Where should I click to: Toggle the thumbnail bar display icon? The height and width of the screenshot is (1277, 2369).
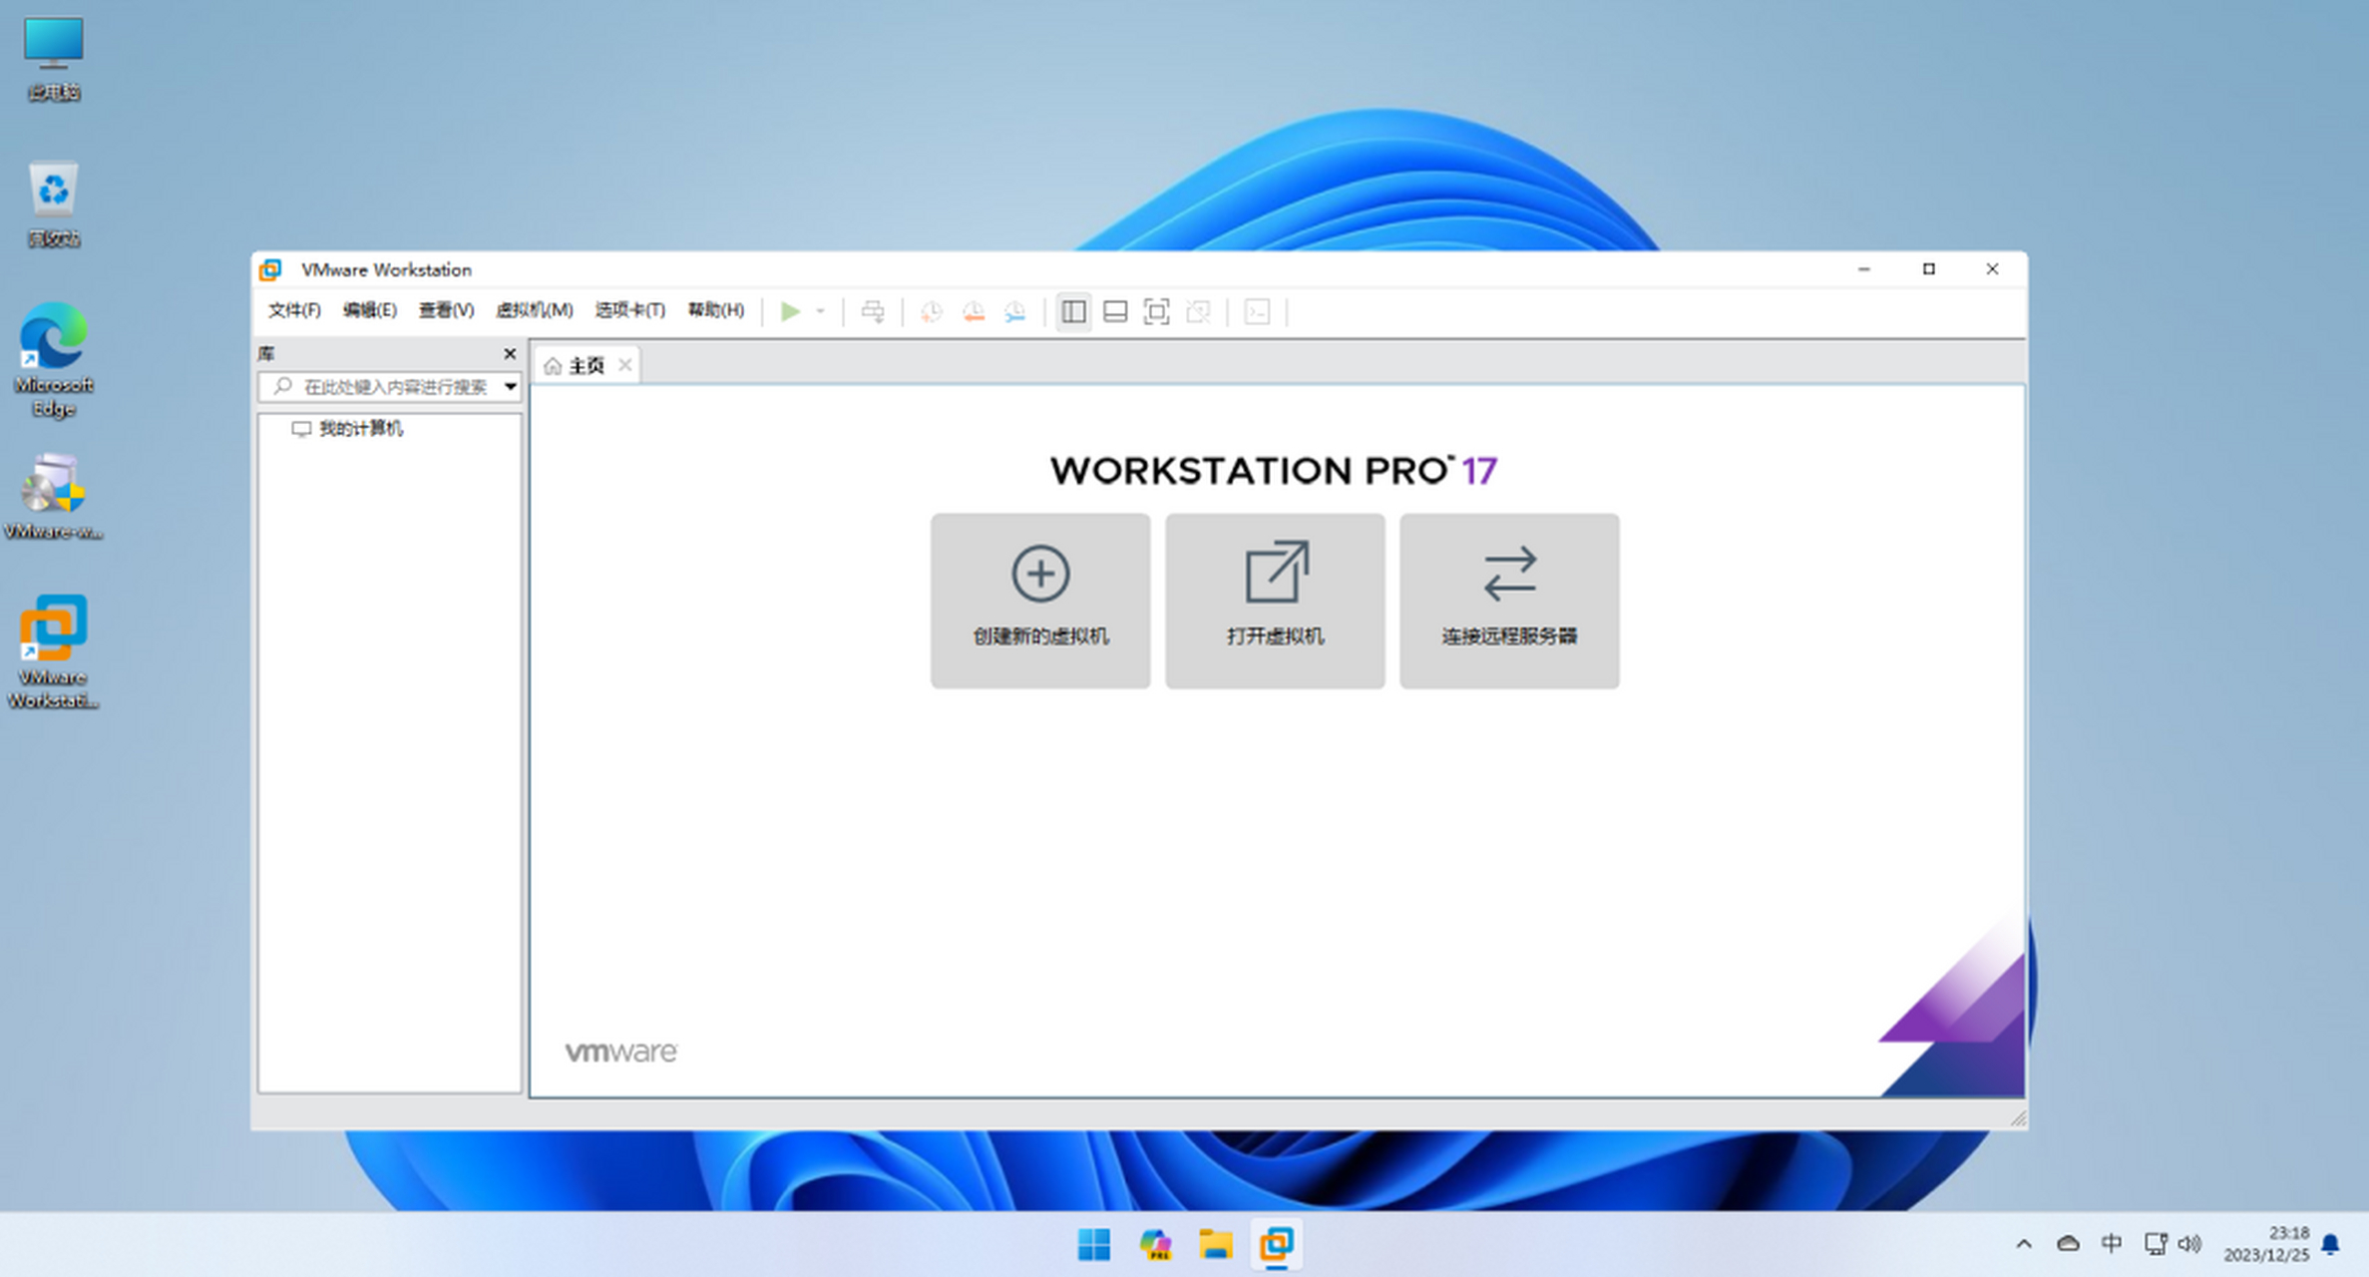pos(1116,311)
